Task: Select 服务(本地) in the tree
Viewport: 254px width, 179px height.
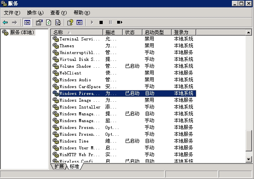Action: click(x=22, y=32)
